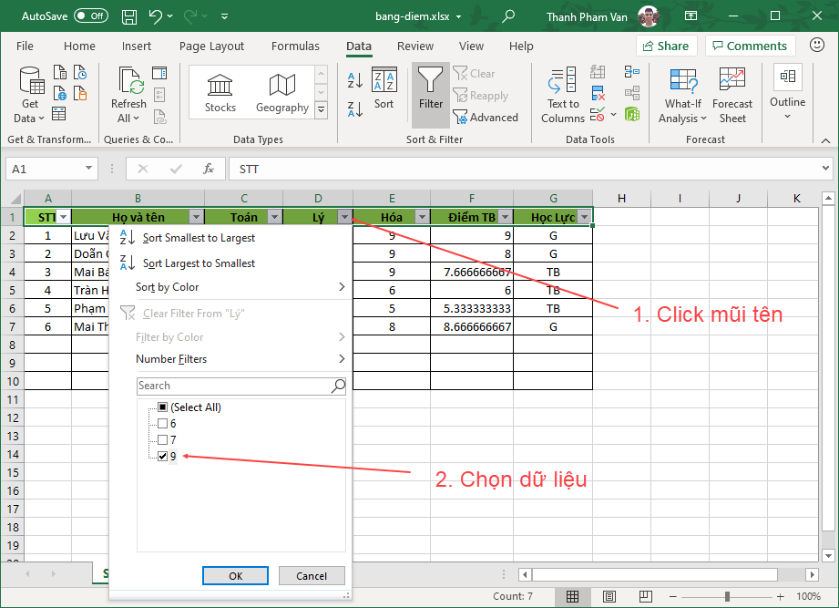Click the Reapply filter icon

pyautogui.click(x=480, y=96)
